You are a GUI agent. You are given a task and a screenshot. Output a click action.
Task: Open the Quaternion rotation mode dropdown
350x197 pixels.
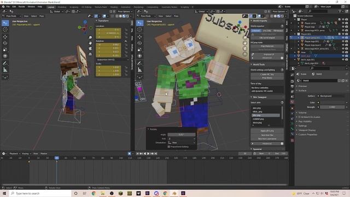coord(113,60)
